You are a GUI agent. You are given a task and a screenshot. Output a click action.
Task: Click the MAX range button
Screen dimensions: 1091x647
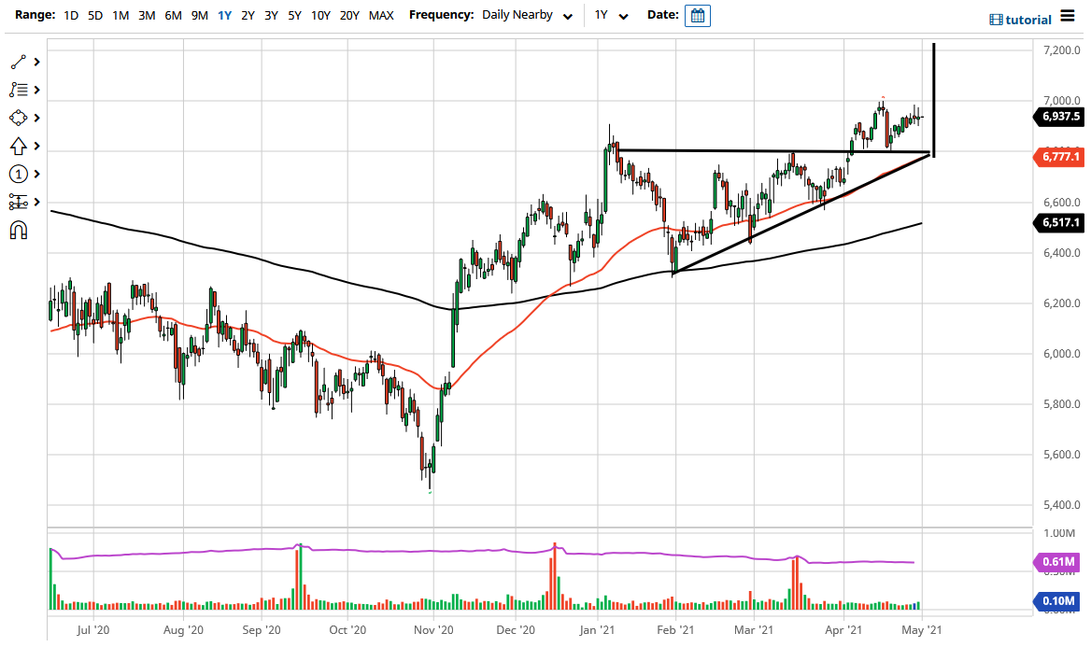coord(381,15)
